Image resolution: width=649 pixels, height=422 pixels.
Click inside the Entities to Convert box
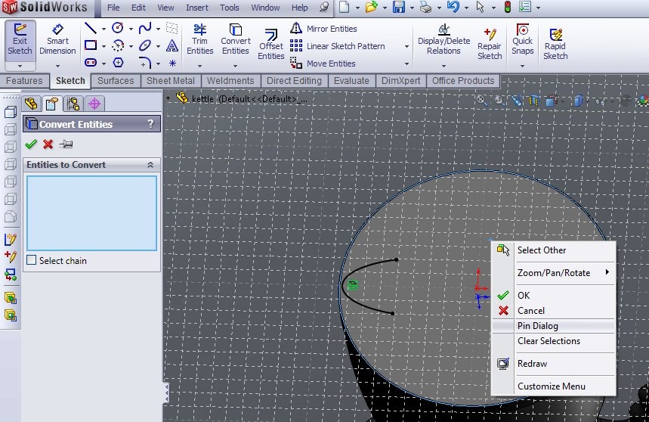point(91,213)
